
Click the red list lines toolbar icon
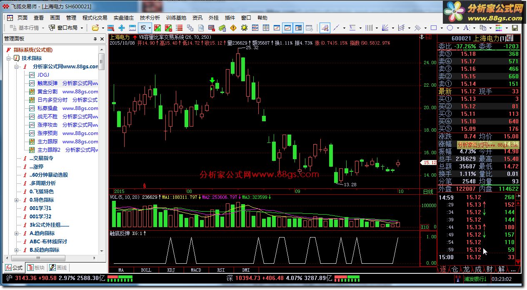(179, 28)
